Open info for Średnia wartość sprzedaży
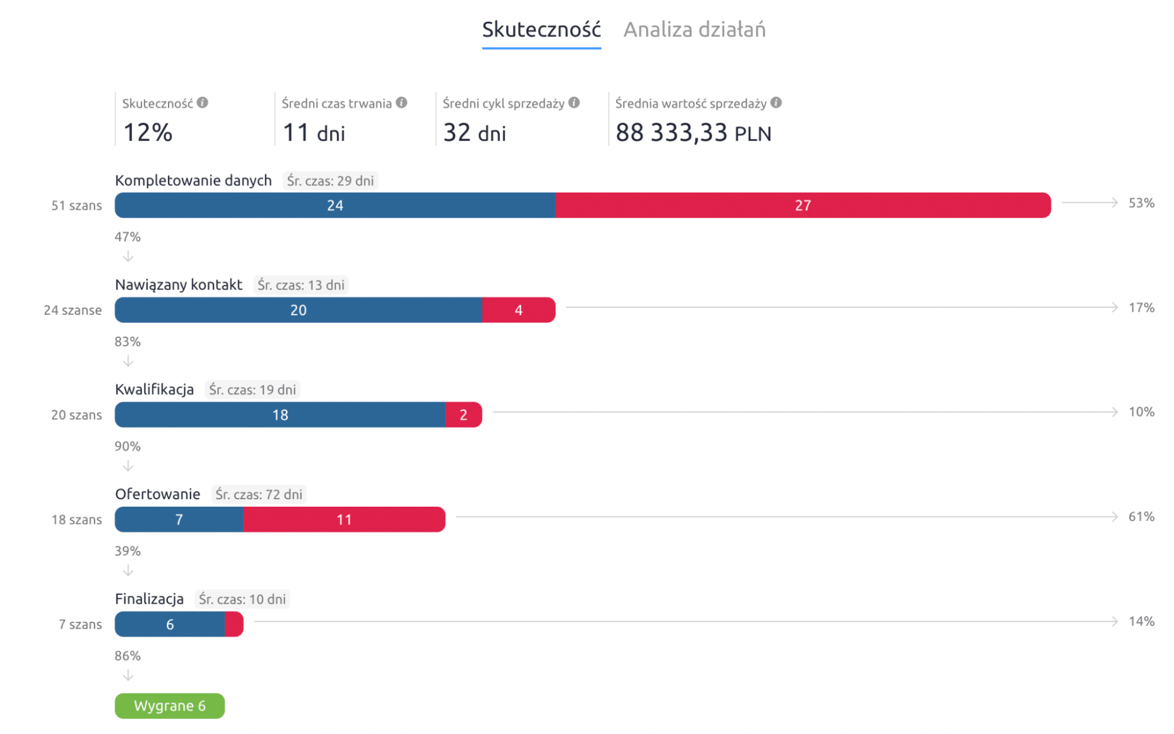The image size is (1174, 734). [776, 102]
